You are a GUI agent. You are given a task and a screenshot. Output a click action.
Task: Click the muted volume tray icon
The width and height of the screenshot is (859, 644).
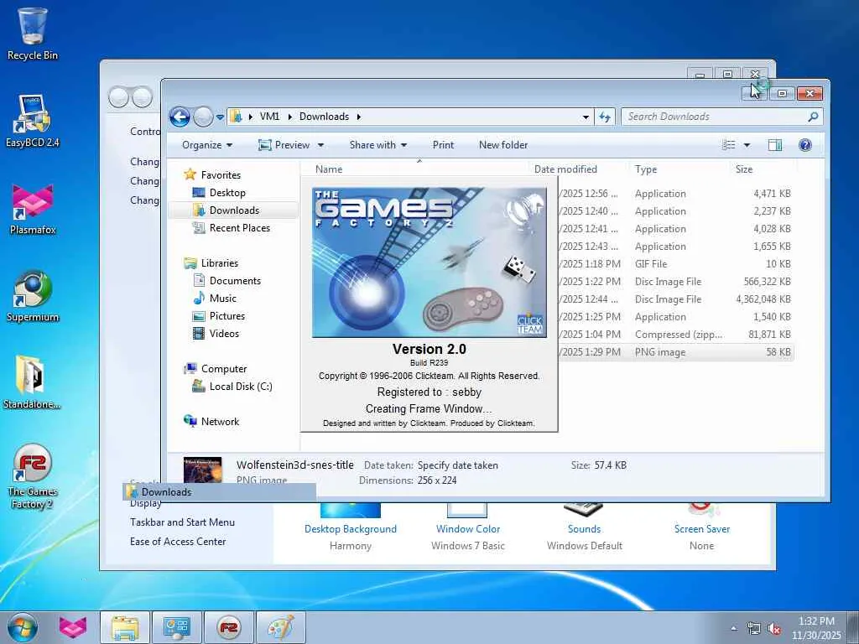774,629
